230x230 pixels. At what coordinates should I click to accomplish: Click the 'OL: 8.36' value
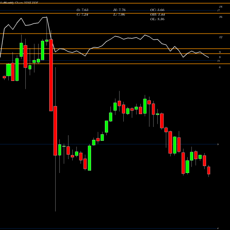coord(157,19)
